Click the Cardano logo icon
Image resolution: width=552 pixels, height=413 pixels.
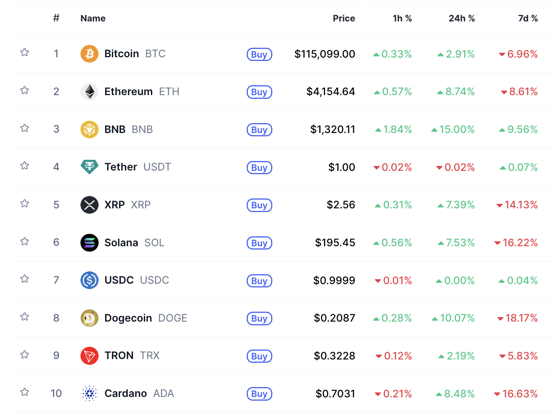pyautogui.click(x=89, y=394)
